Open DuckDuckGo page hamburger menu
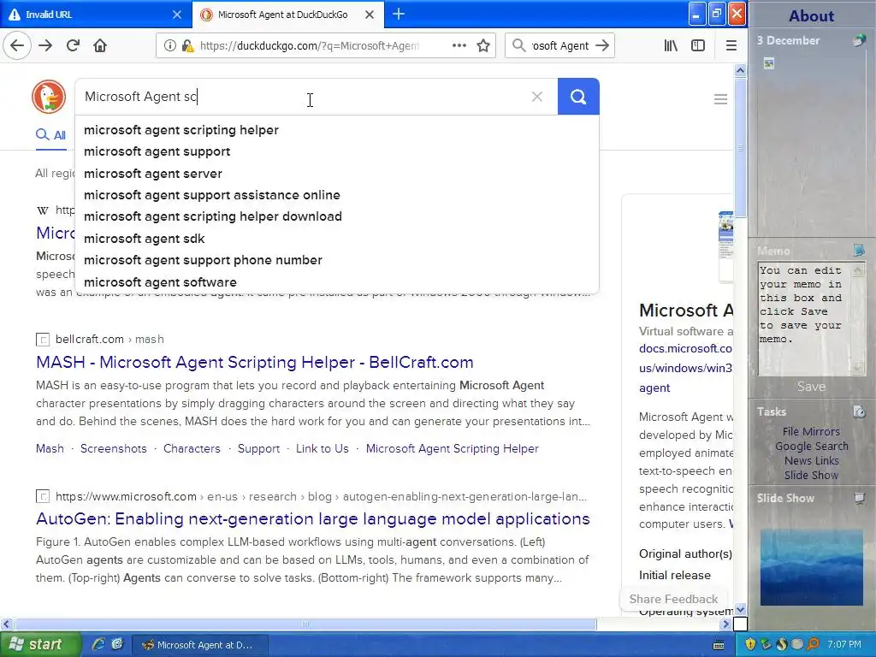Screen dimensions: 876x657 coord(720,99)
